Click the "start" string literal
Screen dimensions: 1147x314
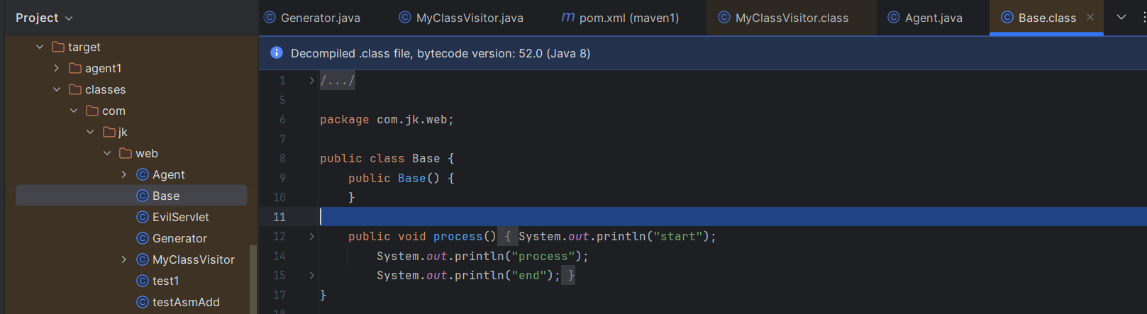point(677,237)
